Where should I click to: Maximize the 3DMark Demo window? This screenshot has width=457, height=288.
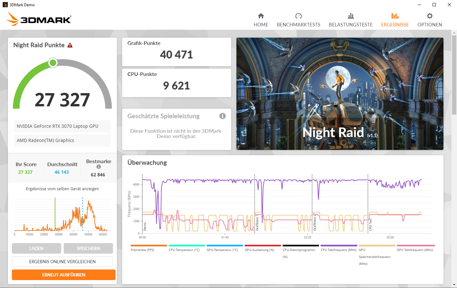point(434,5)
